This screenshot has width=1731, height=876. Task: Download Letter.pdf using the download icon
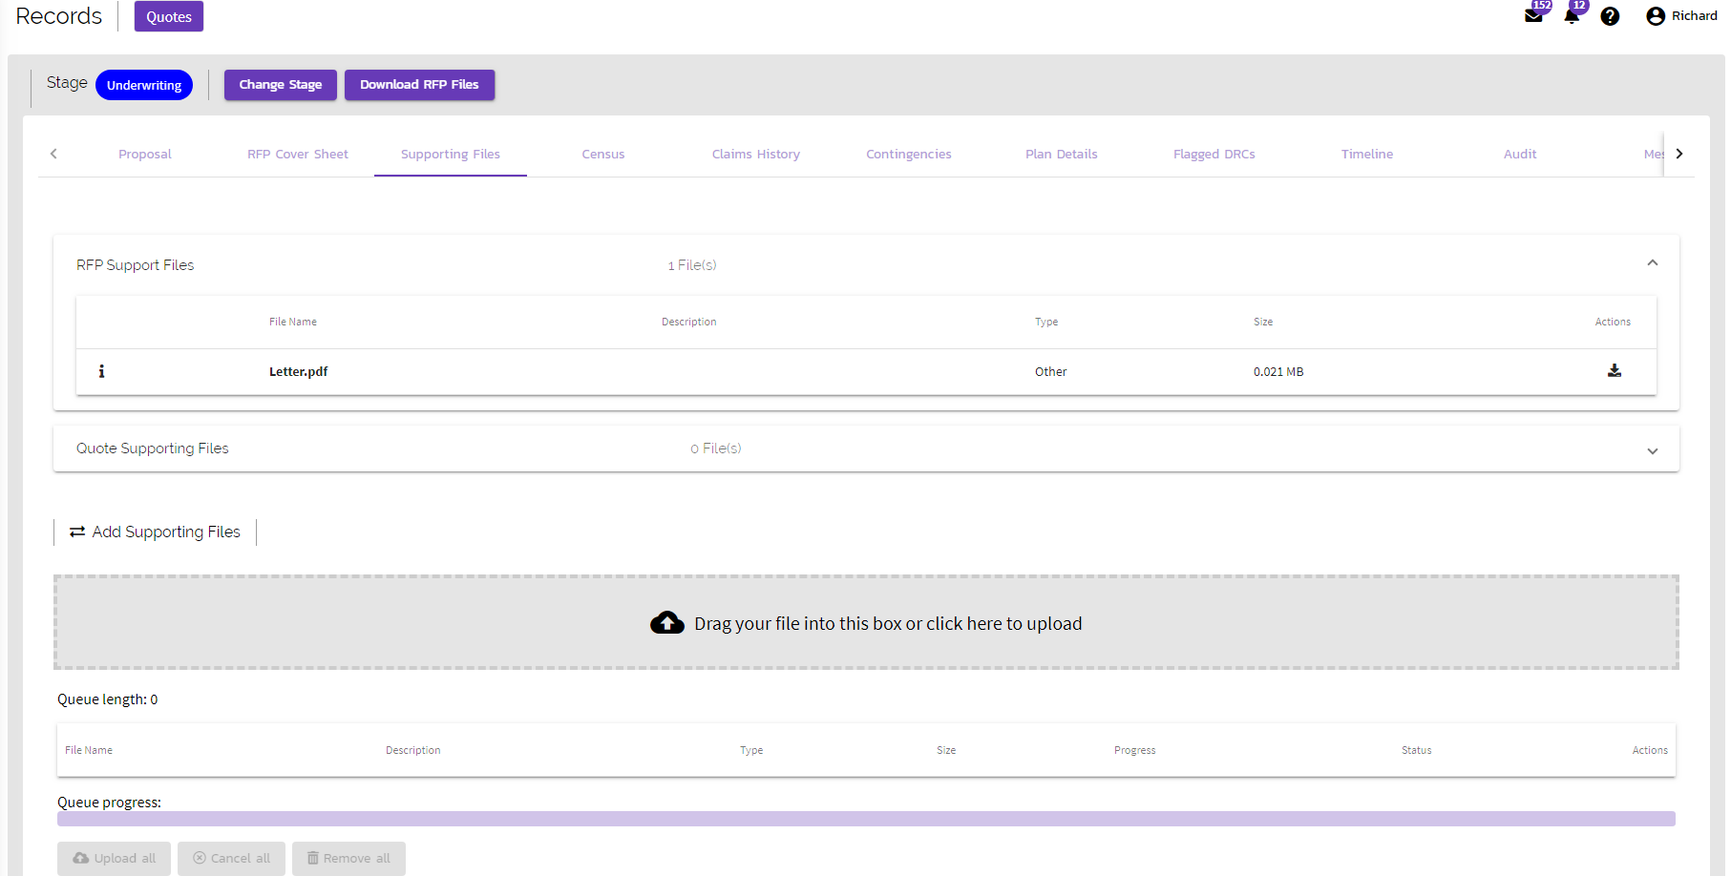[1615, 370]
